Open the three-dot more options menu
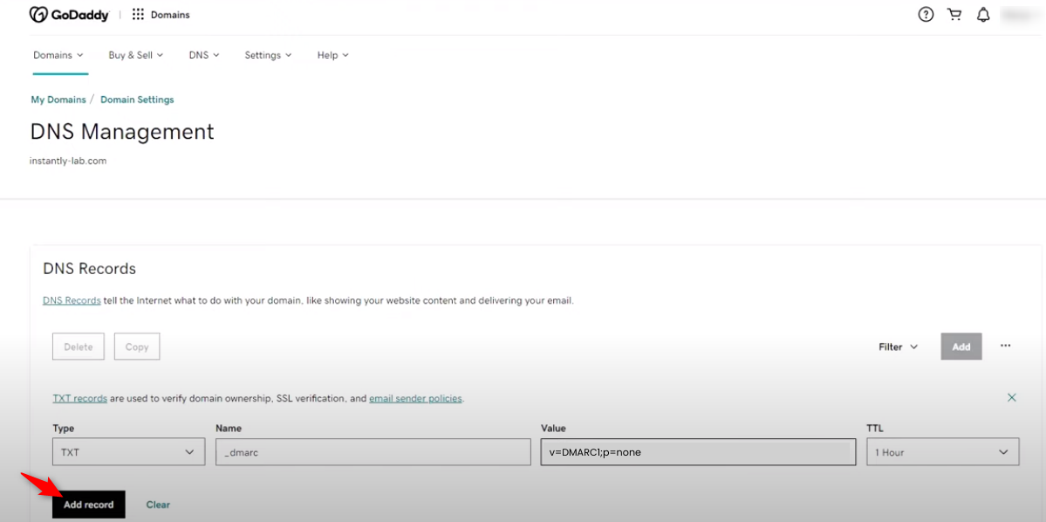This screenshot has height=522, width=1046. click(x=1005, y=346)
